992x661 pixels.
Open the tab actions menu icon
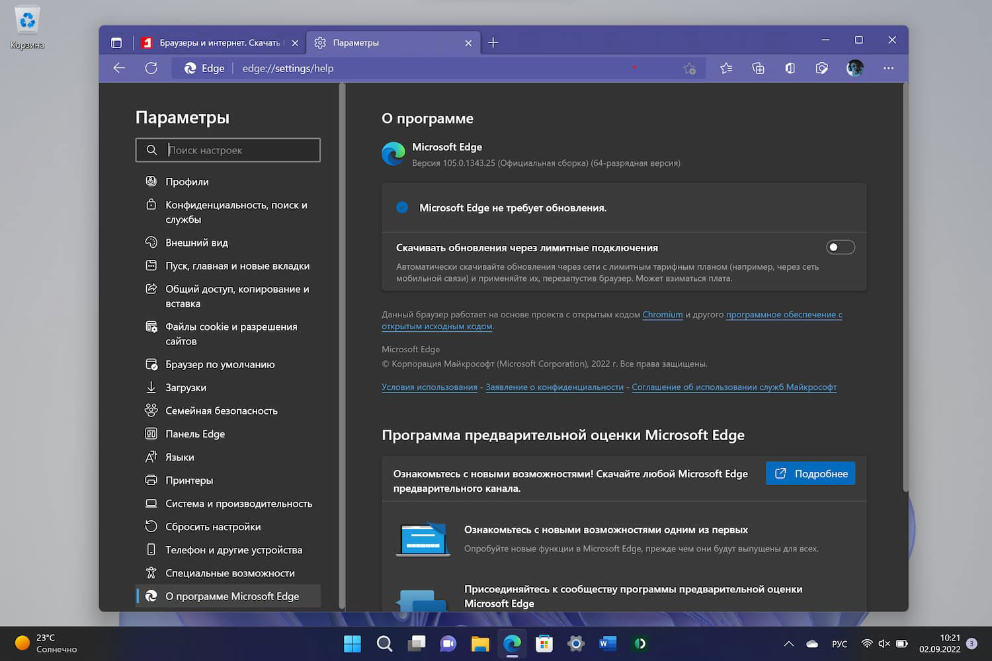116,43
